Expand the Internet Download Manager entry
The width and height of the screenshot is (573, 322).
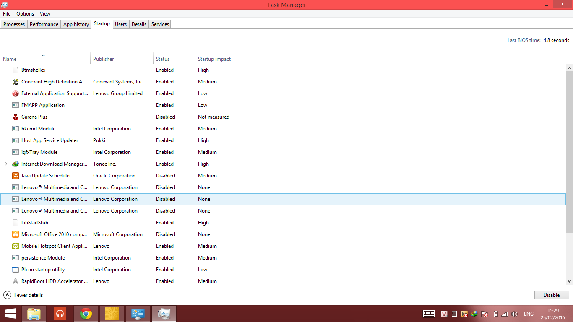click(x=6, y=164)
